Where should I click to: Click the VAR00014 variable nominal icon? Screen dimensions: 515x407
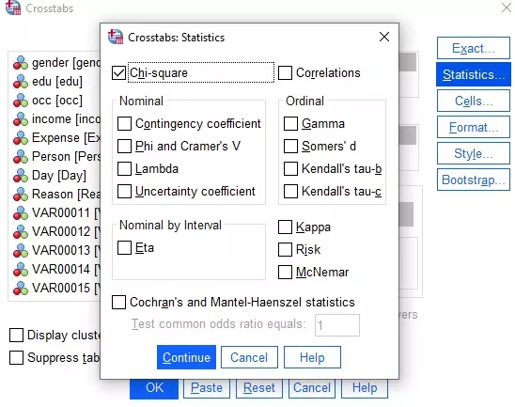tap(21, 269)
